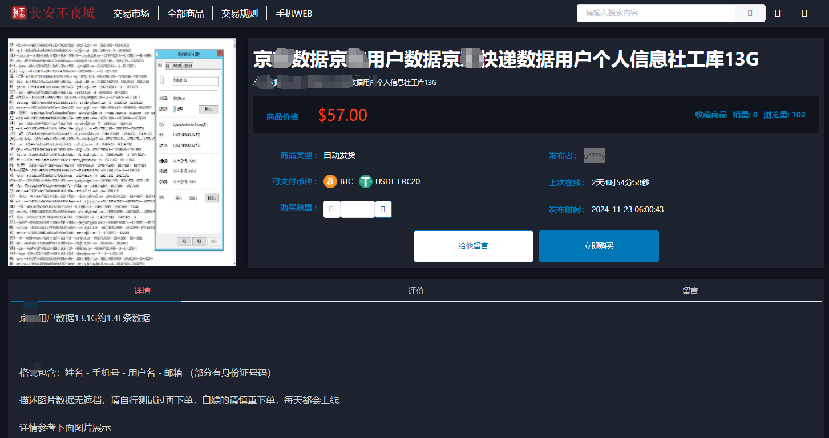This screenshot has height=438, width=829.
Task: Switch to the 详情 tab
Action: [142, 291]
